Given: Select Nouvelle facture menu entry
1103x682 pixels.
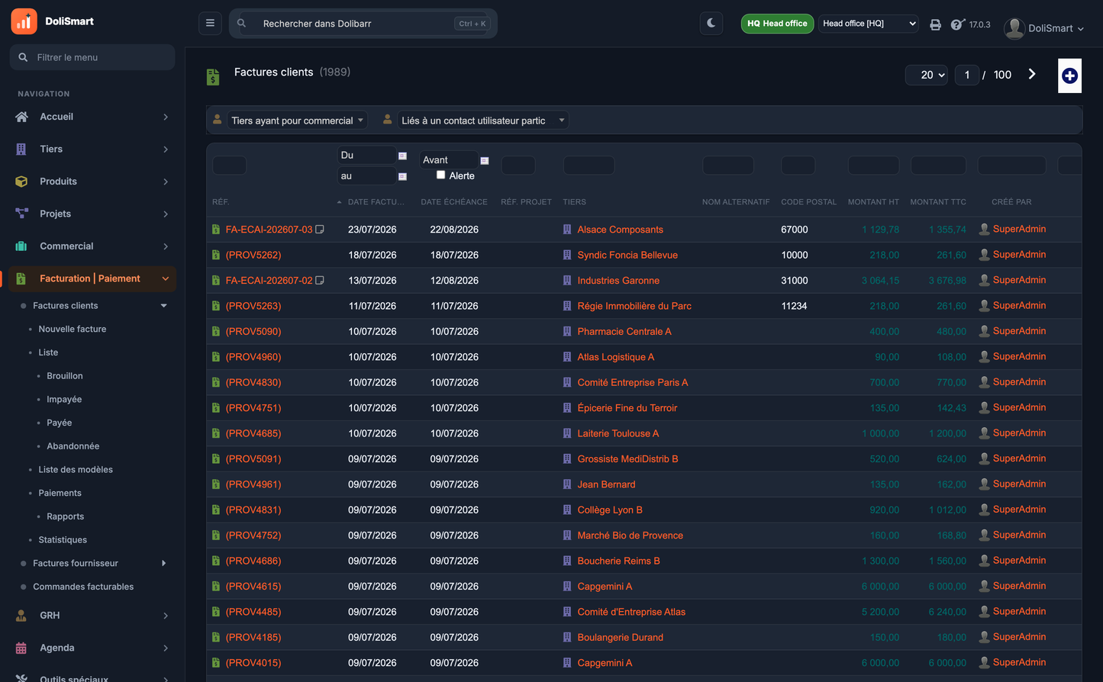Looking at the screenshot, I should [x=73, y=329].
